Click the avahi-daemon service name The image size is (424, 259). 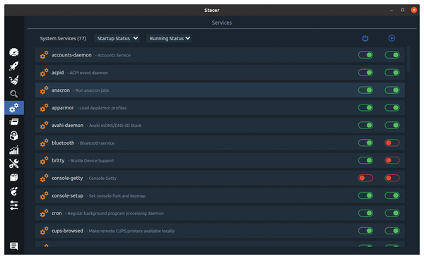click(x=67, y=126)
